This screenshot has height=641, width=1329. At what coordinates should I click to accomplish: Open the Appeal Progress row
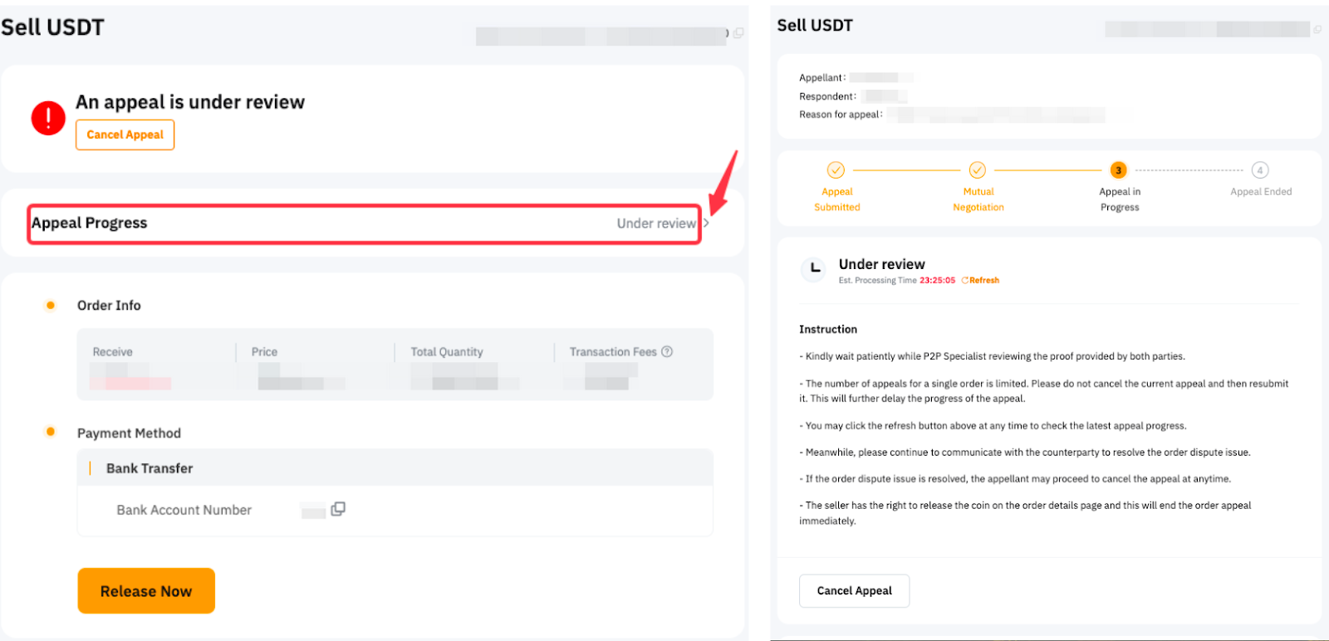(x=364, y=223)
